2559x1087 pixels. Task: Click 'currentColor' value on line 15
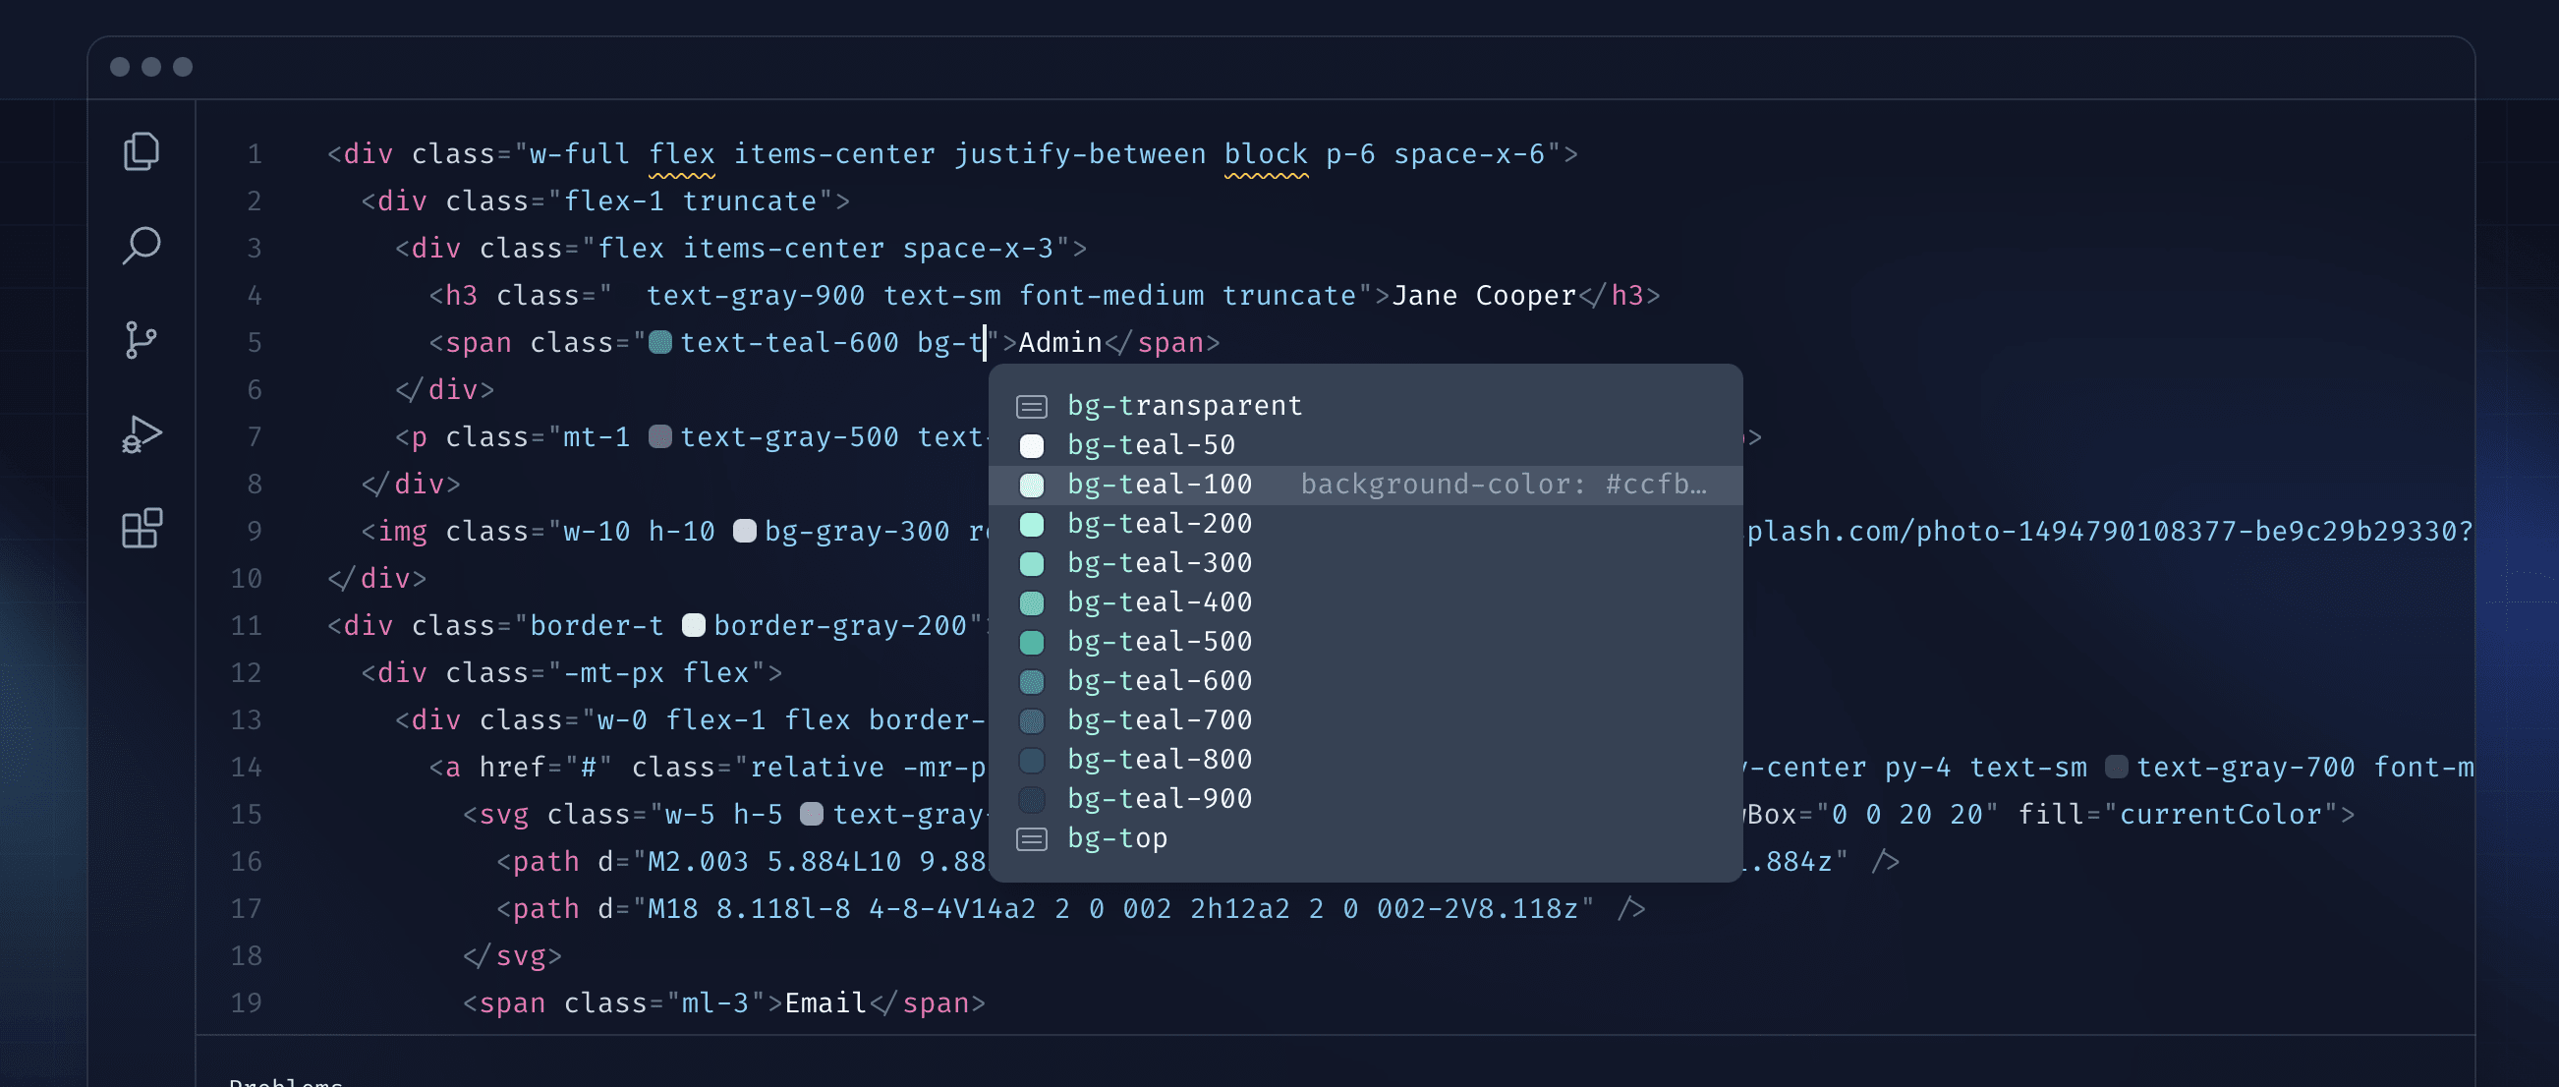[2220, 815]
